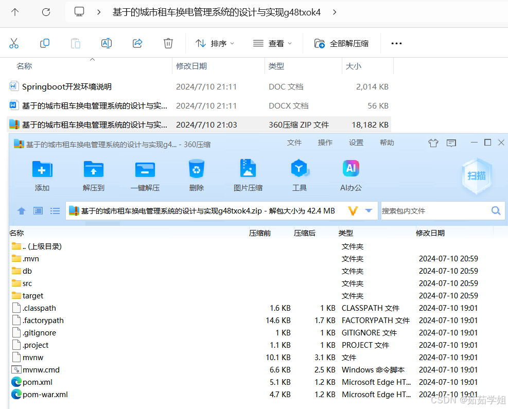This screenshot has height=409, width=508.
Task: Click the Paste clipboard icon
Action: [76, 43]
